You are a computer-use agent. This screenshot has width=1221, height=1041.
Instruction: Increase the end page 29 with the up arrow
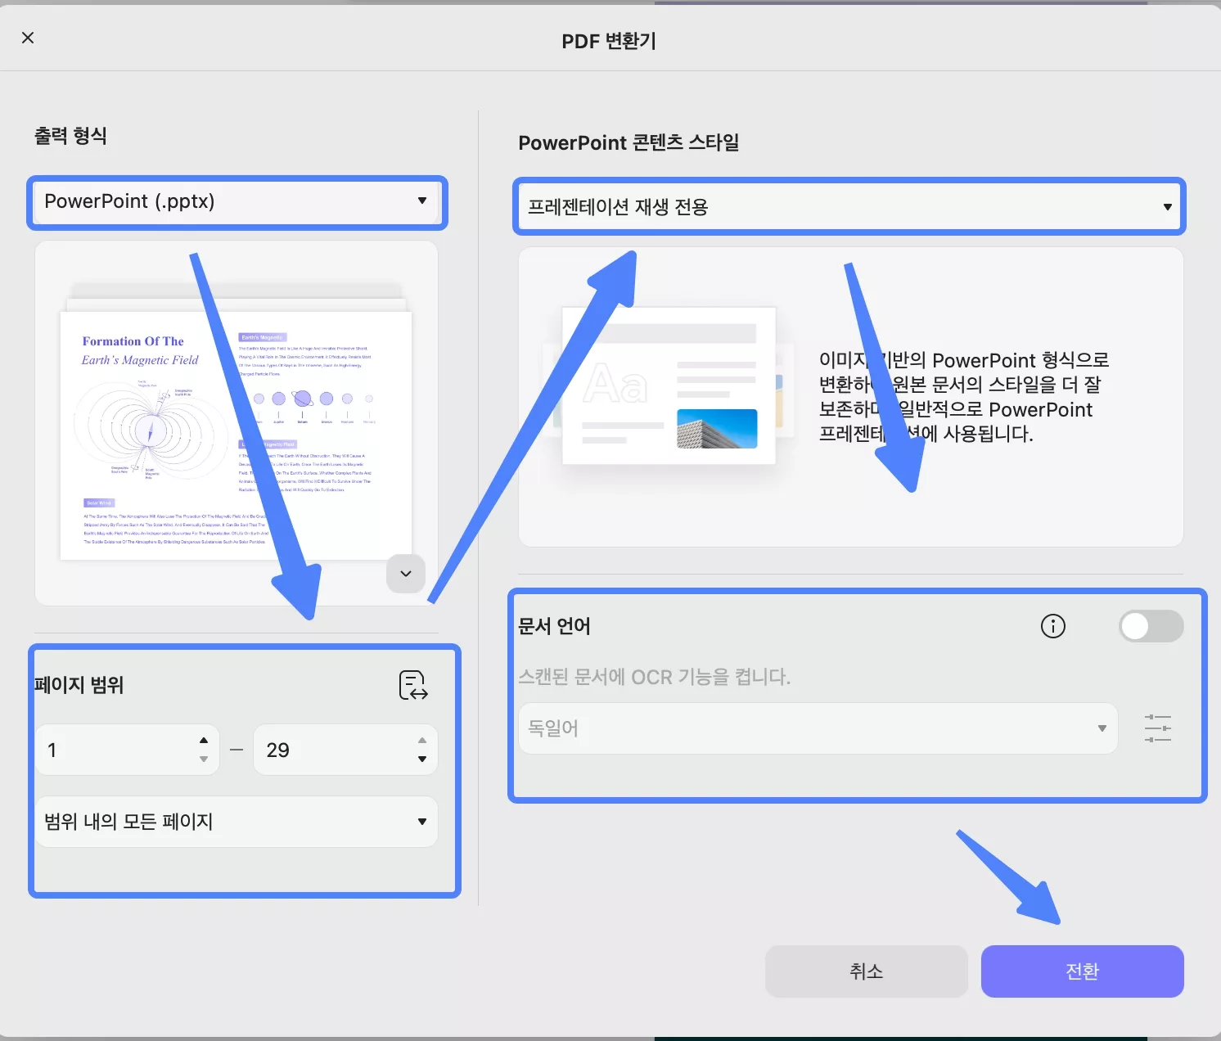(x=422, y=740)
